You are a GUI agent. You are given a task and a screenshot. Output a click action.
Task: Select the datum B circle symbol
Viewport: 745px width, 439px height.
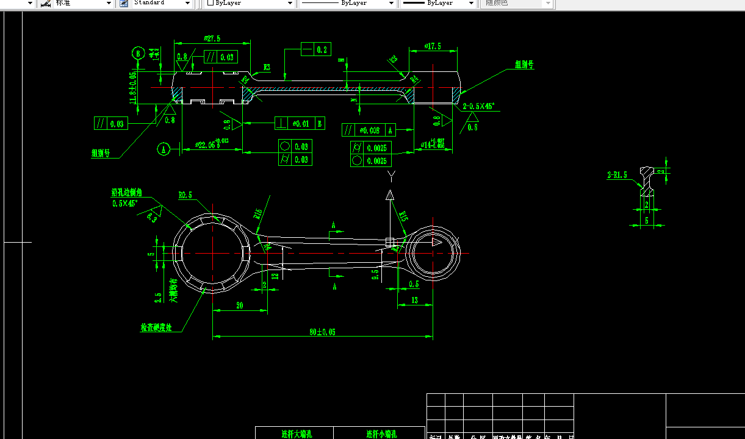(x=138, y=54)
